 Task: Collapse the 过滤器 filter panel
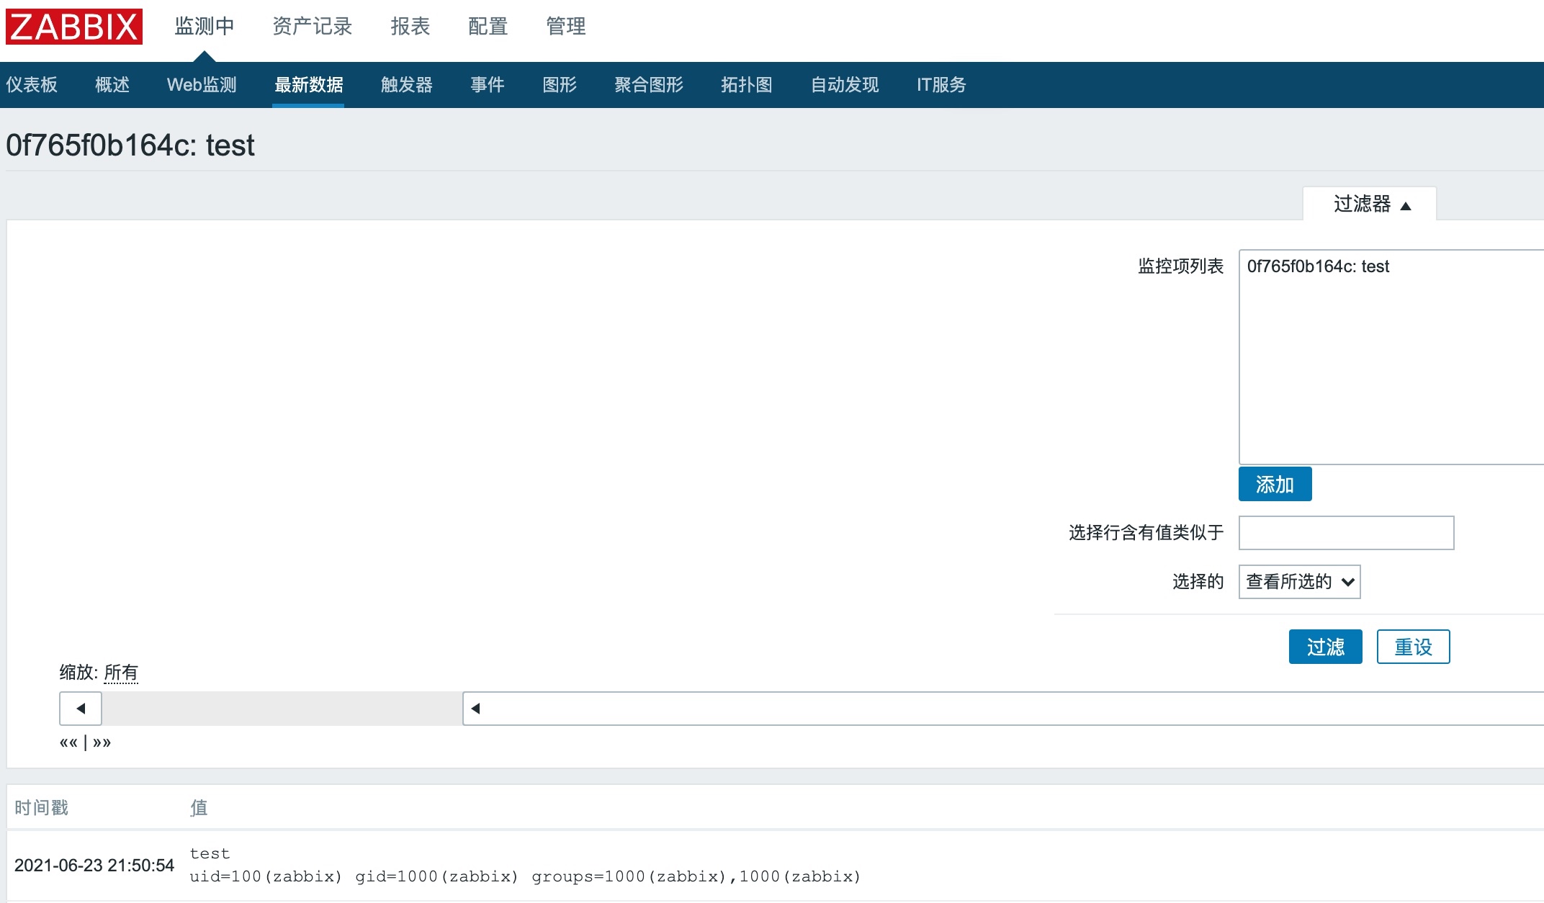[x=1370, y=205]
